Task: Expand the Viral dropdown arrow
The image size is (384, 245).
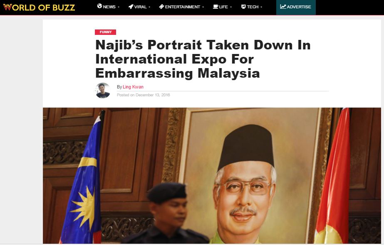Action: (x=149, y=7)
